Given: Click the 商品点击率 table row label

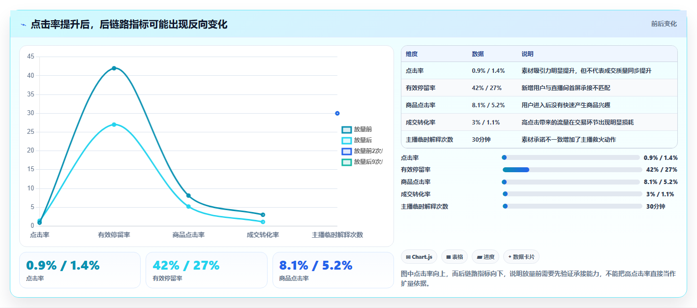Looking at the screenshot, I should click(421, 105).
